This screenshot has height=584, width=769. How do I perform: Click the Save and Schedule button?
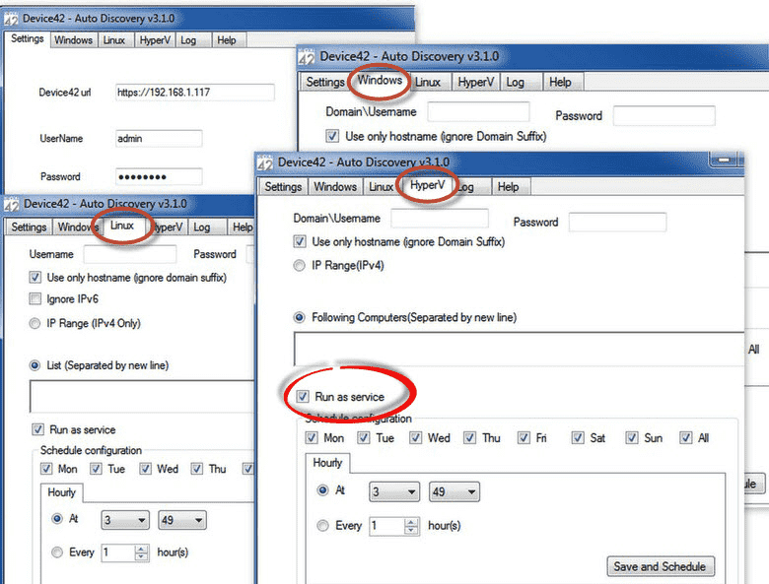(661, 567)
